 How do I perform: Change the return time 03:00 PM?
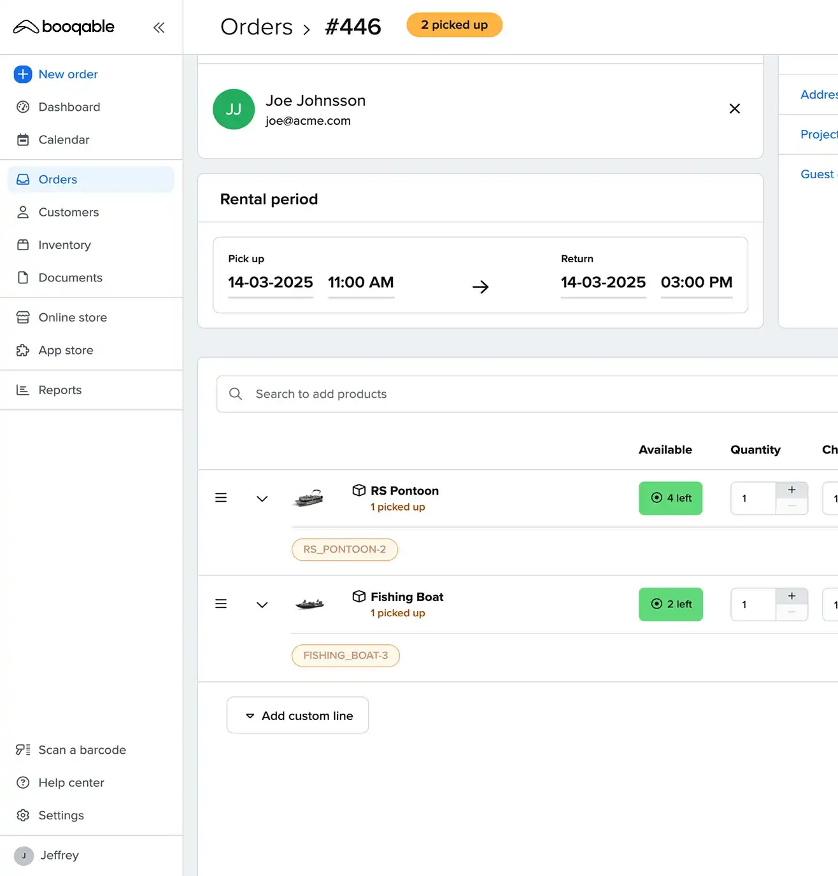696,283
